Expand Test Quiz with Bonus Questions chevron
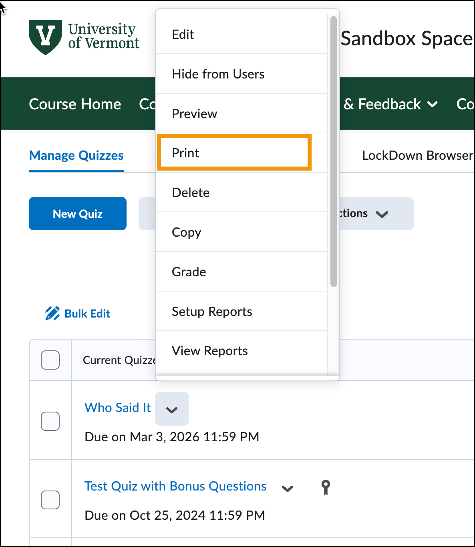This screenshot has height=547, width=475. pyautogui.click(x=288, y=488)
